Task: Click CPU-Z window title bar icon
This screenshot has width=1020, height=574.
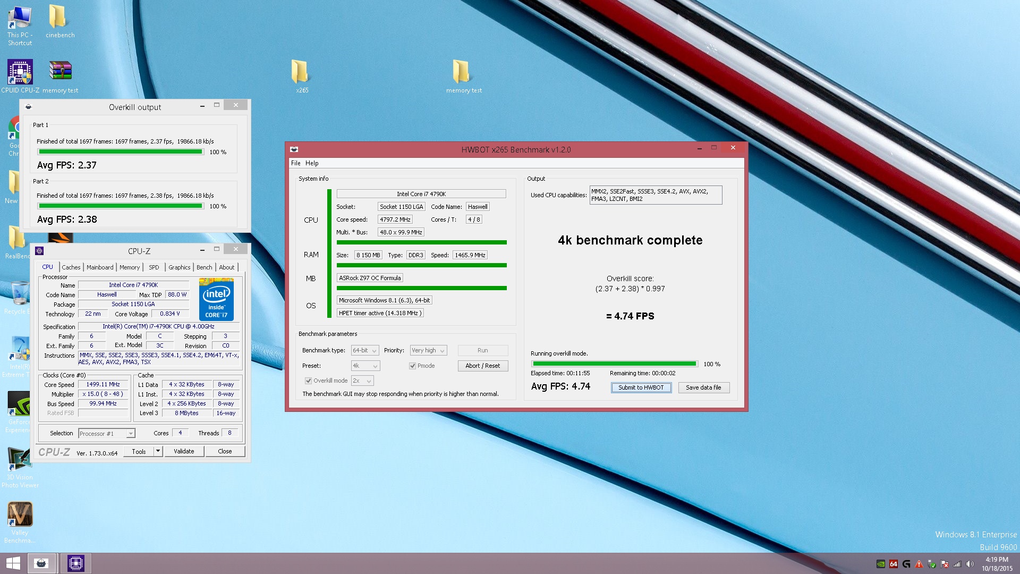Action: point(39,251)
